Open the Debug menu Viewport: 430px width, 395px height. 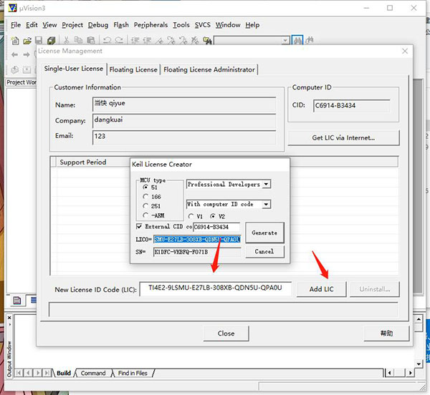(x=98, y=25)
